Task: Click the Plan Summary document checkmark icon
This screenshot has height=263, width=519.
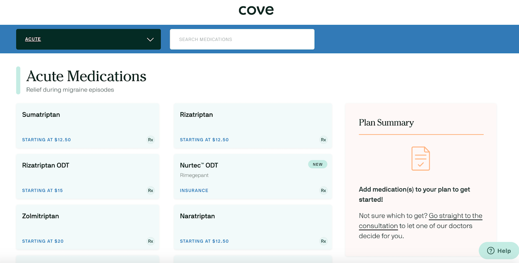Action: (421, 158)
